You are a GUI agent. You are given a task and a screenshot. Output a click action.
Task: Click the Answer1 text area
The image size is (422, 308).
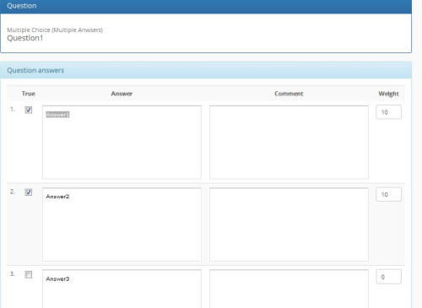coord(122,143)
